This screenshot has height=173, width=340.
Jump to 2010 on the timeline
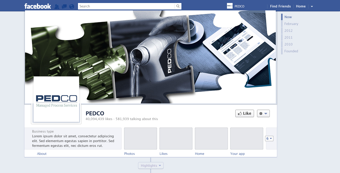coord(289,44)
